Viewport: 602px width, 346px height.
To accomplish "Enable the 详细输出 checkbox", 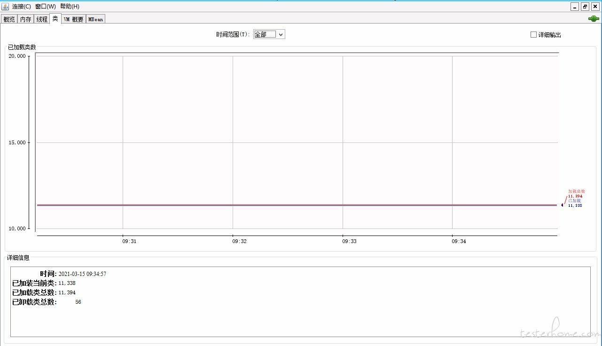I will (533, 35).
